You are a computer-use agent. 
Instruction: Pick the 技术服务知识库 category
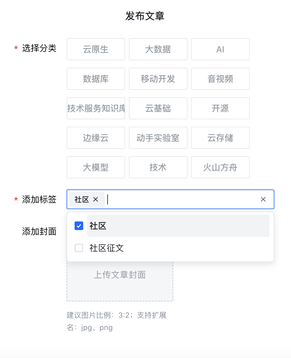pos(96,108)
